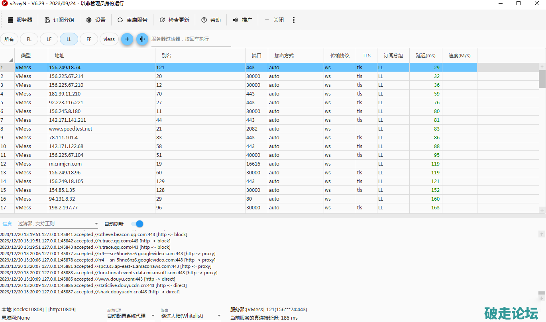Click 检查更新 check for updates

[x=174, y=20]
